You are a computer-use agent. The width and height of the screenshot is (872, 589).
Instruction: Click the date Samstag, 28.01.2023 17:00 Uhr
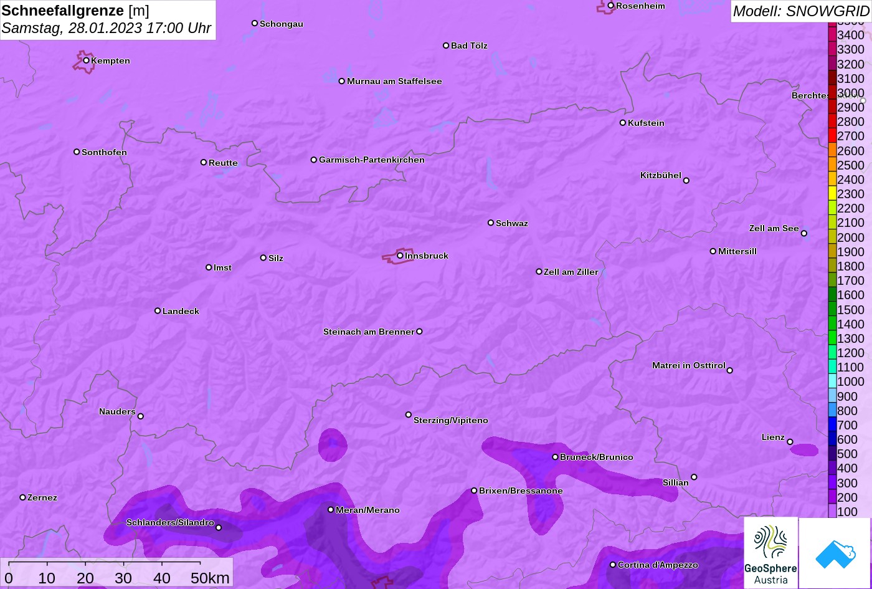[107, 29]
